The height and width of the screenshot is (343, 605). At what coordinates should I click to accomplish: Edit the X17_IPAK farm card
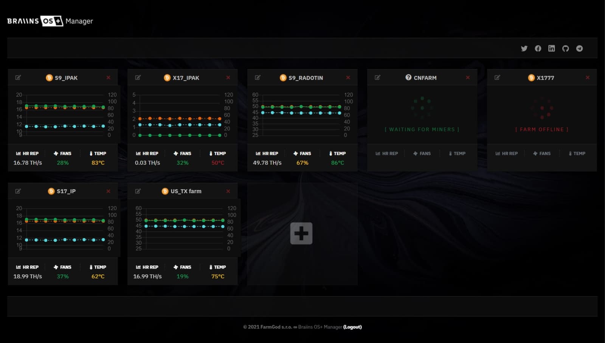pos(138,77)
